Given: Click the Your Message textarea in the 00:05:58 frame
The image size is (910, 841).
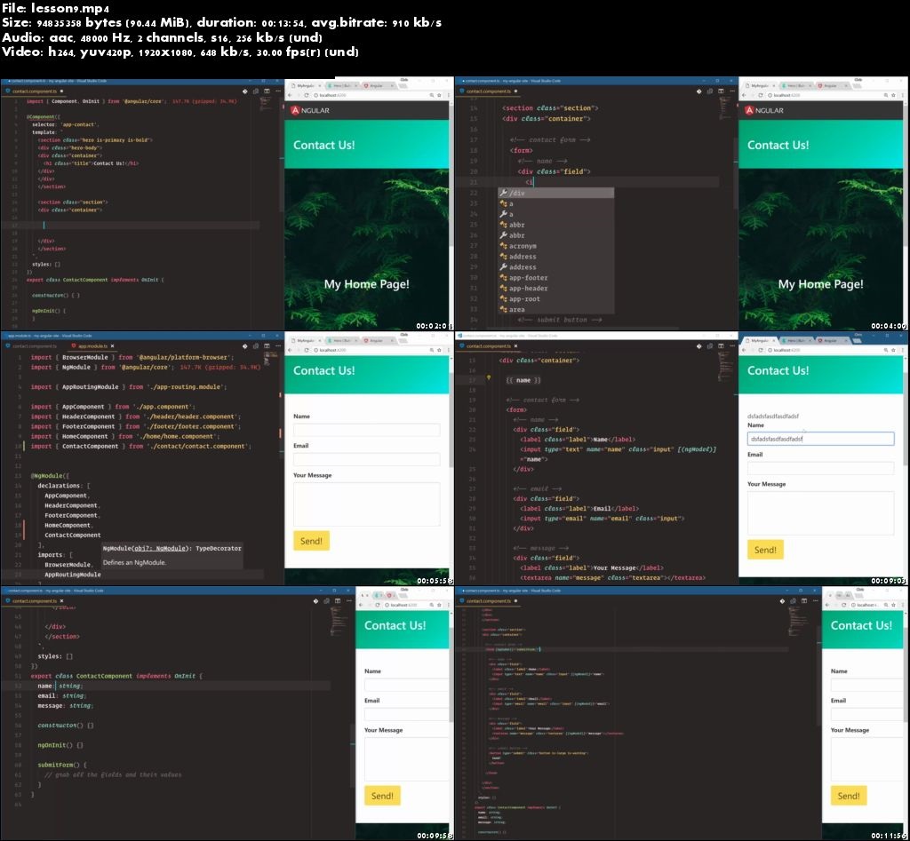Looking at the screenshot, I should [366, 504].
